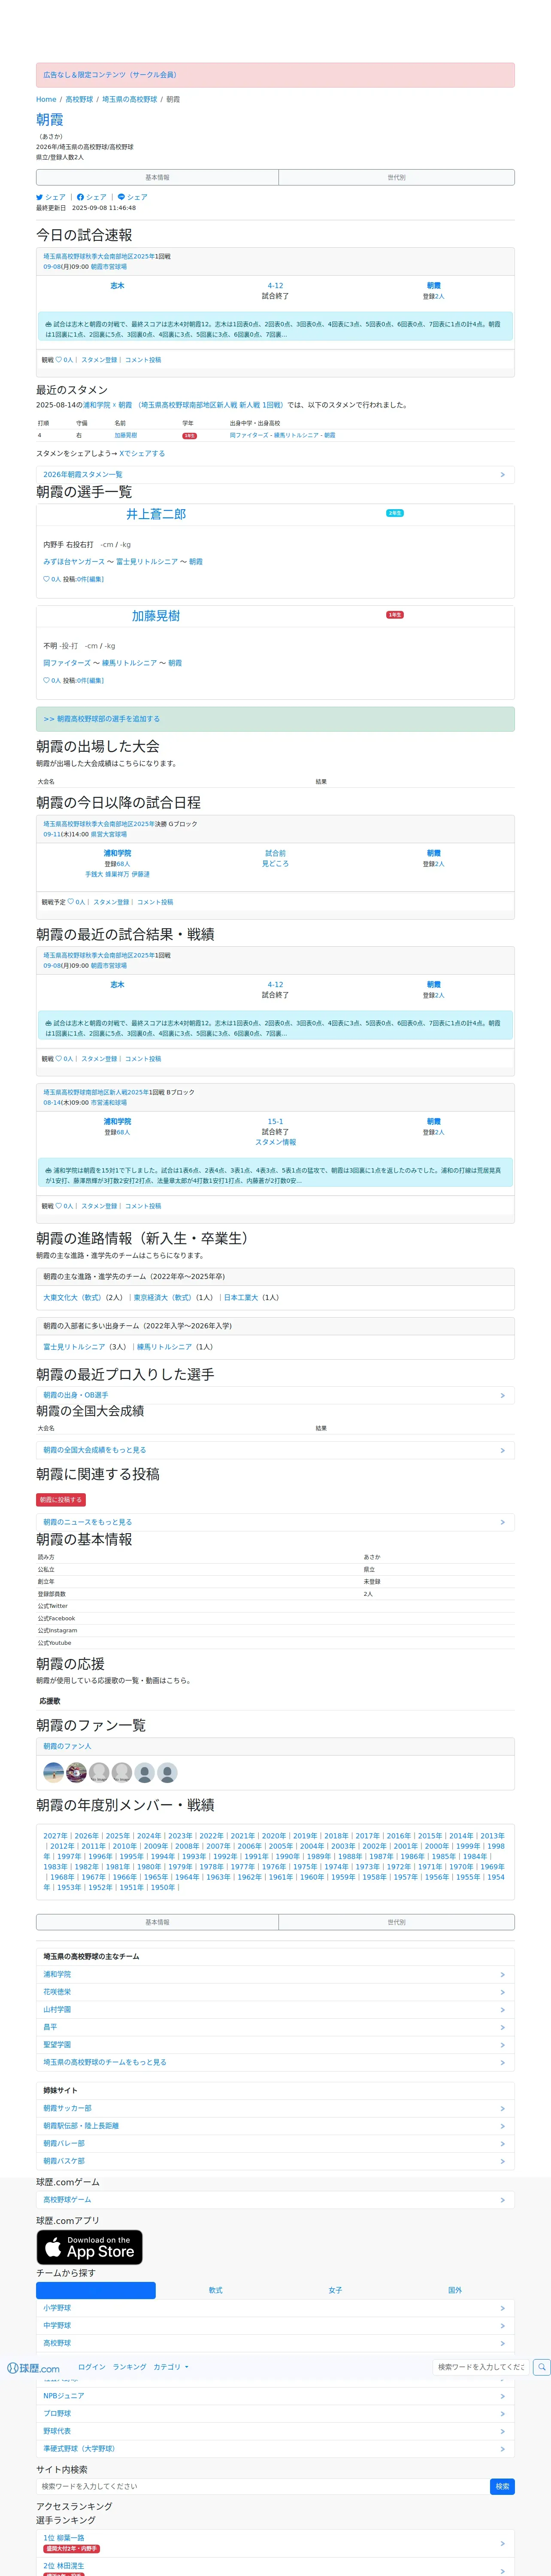Open 野球代表 list row
The image size is (551, 2576).
click(x=275, y=2431)
